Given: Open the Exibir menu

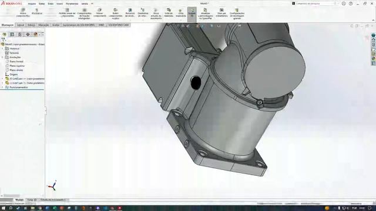Looking at the screenshot, I should [51, 4].
